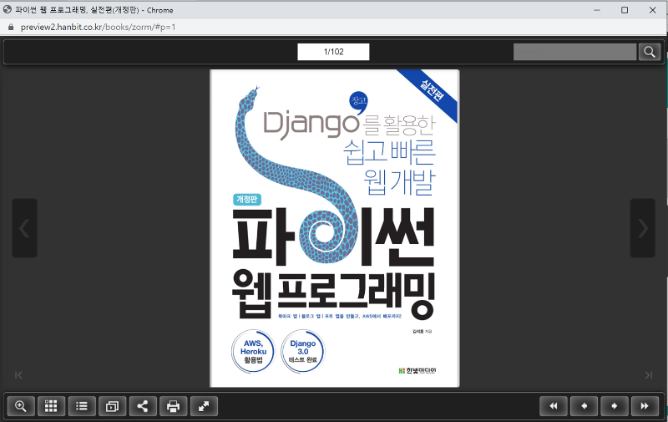Screen dimensions: 668x422
Task: Click the zoom magnifier tool in bottom toolbar
Action: [21, 406]
